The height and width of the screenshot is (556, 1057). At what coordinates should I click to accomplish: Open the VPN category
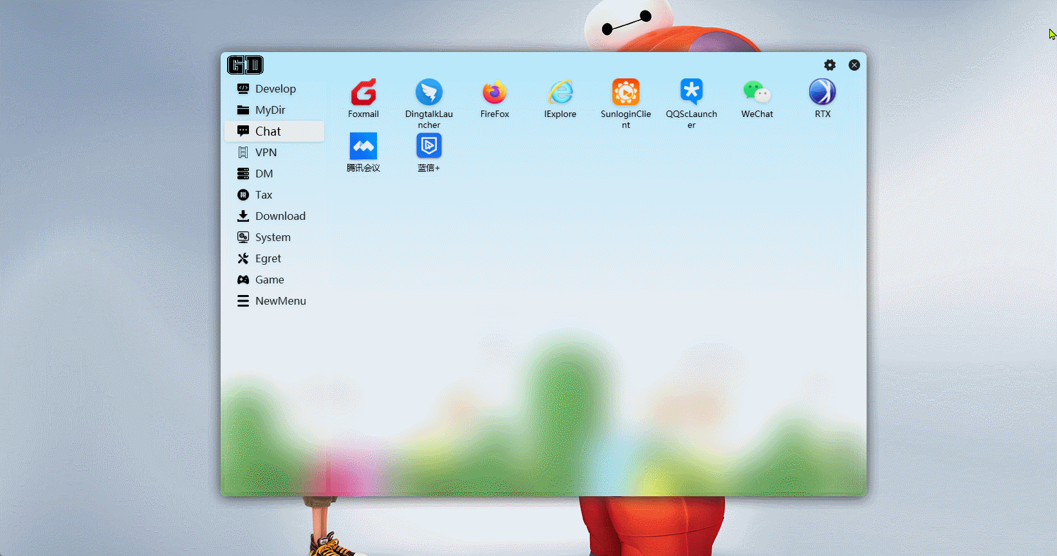(275, 152)
